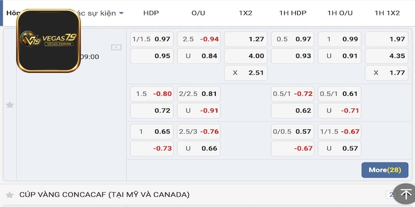Pick Over 2.5 odds -0.94

198,39
